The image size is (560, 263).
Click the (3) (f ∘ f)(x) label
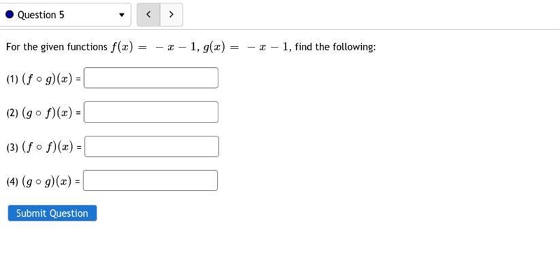(43, 147)
